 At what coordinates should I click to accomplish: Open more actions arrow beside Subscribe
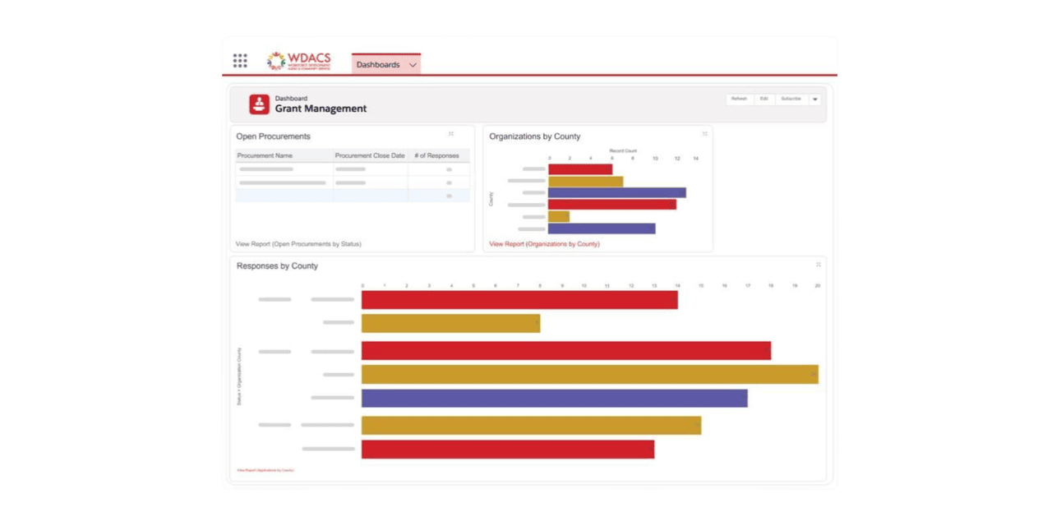click(x=814, y=99)
